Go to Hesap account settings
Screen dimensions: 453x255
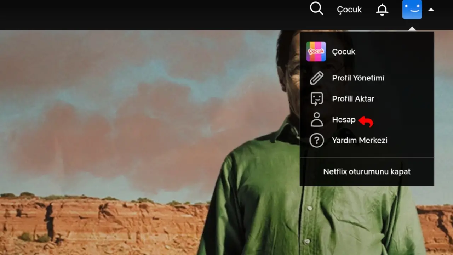344,120
